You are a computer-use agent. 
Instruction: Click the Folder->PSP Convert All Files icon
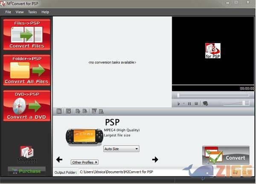coord(26,70)
